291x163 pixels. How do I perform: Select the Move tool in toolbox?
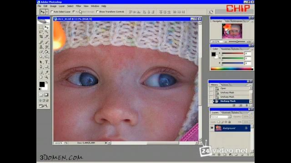click(46, 27)
